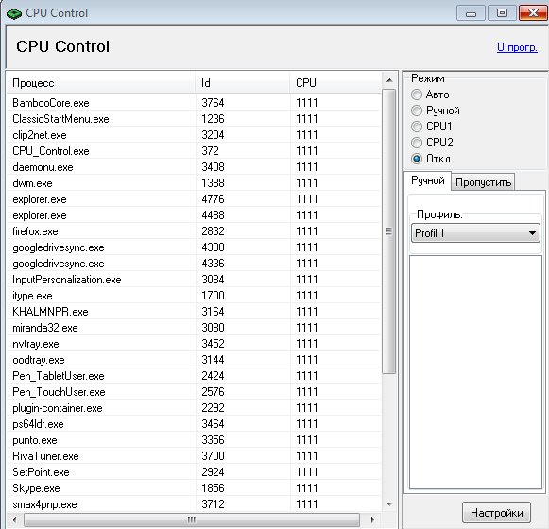Open the О прогр. about link
549x529 pixels.
(x=517, y=47)
